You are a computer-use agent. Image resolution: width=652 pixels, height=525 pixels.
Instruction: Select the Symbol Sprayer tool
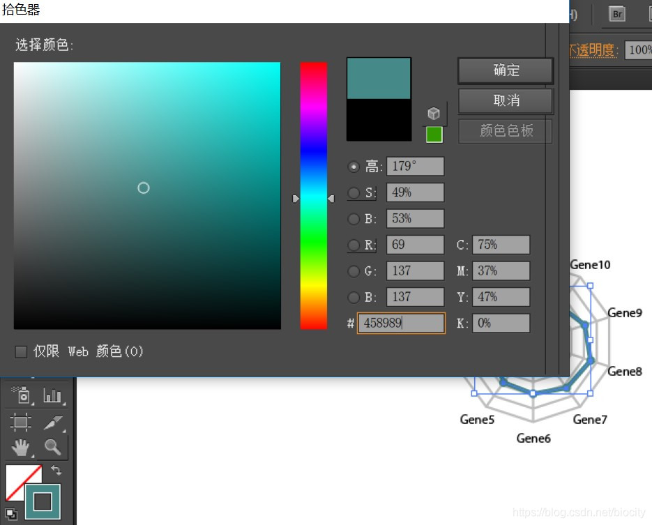click(21, 395)
